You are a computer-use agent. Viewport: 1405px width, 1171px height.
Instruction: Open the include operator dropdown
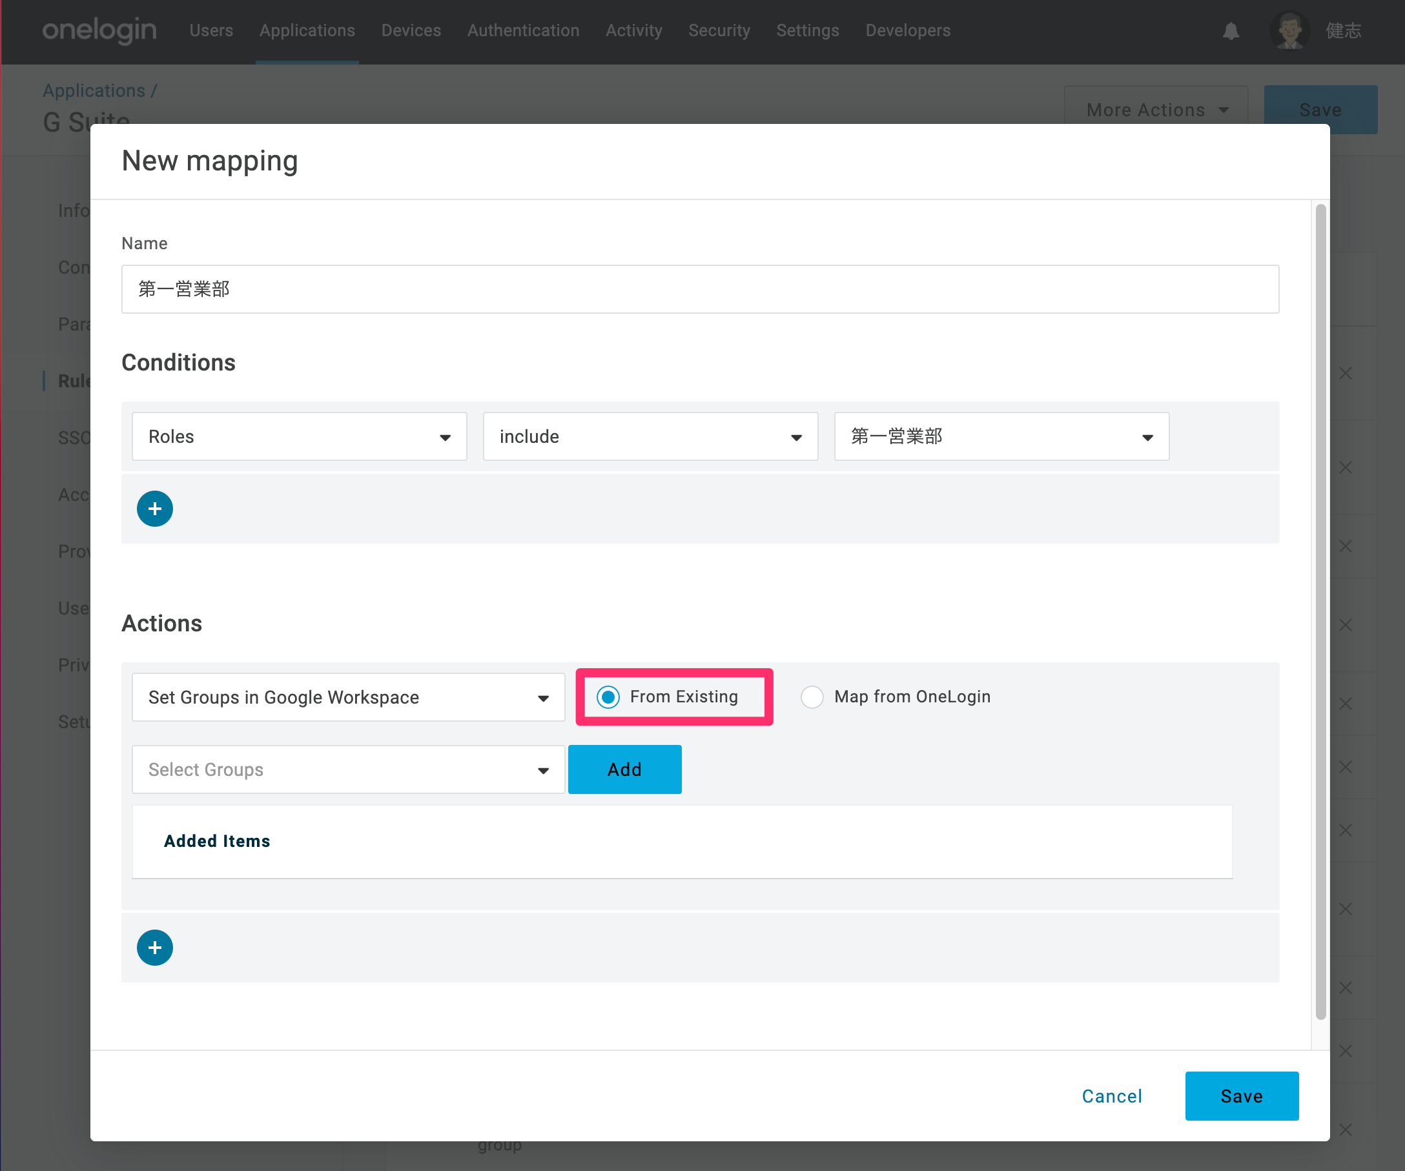(650, 436)
